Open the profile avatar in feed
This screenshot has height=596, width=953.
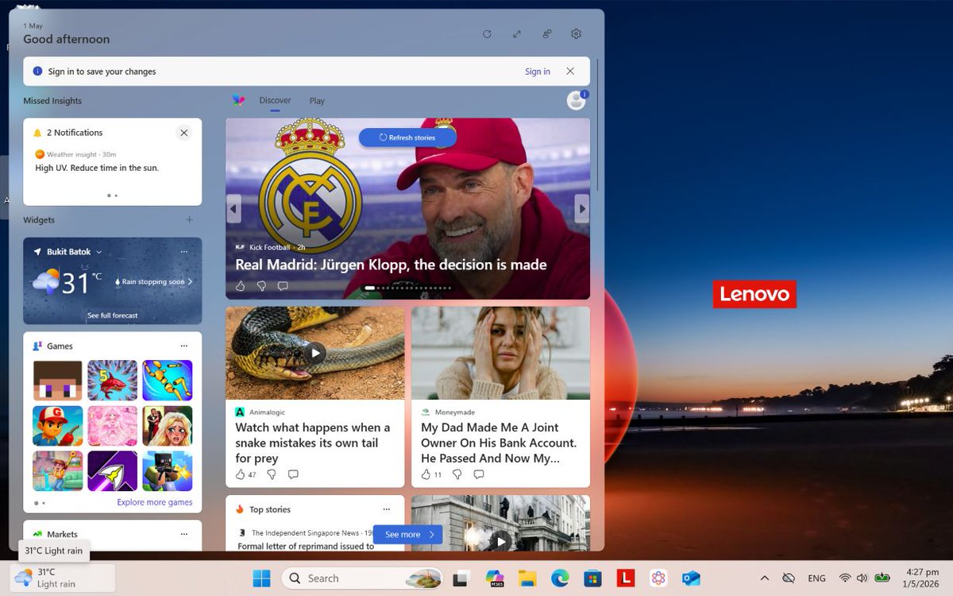[576, 101]
